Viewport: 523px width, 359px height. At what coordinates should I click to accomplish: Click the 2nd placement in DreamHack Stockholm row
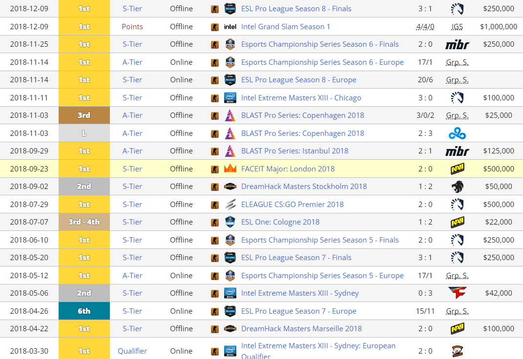[x=84, y=187]
